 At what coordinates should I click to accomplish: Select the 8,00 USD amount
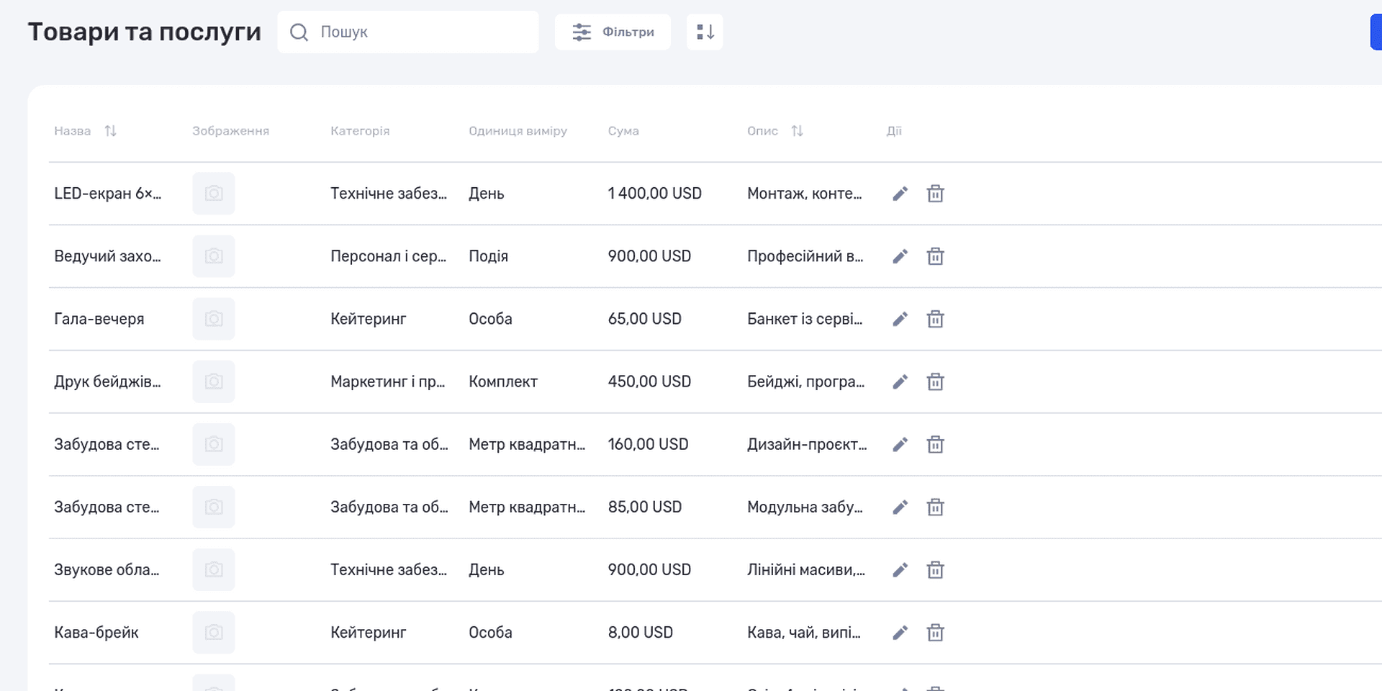[x=641, y=633]
